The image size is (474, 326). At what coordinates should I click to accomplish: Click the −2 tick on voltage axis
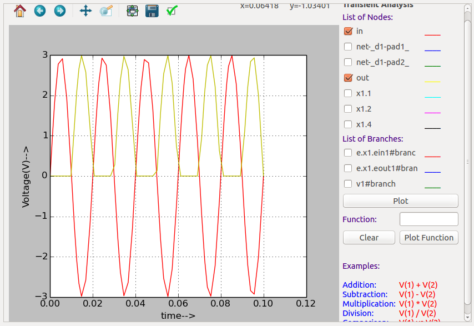[42, 257]
